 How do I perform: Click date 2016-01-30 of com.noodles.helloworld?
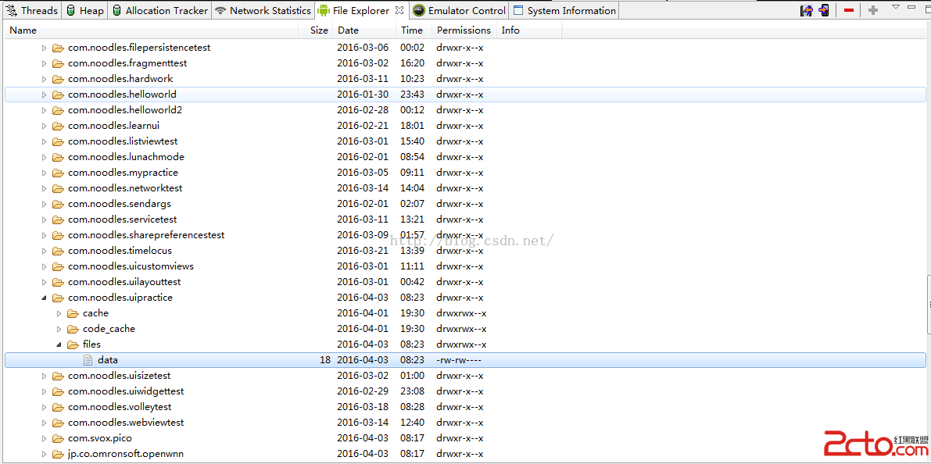coord(363,95)
